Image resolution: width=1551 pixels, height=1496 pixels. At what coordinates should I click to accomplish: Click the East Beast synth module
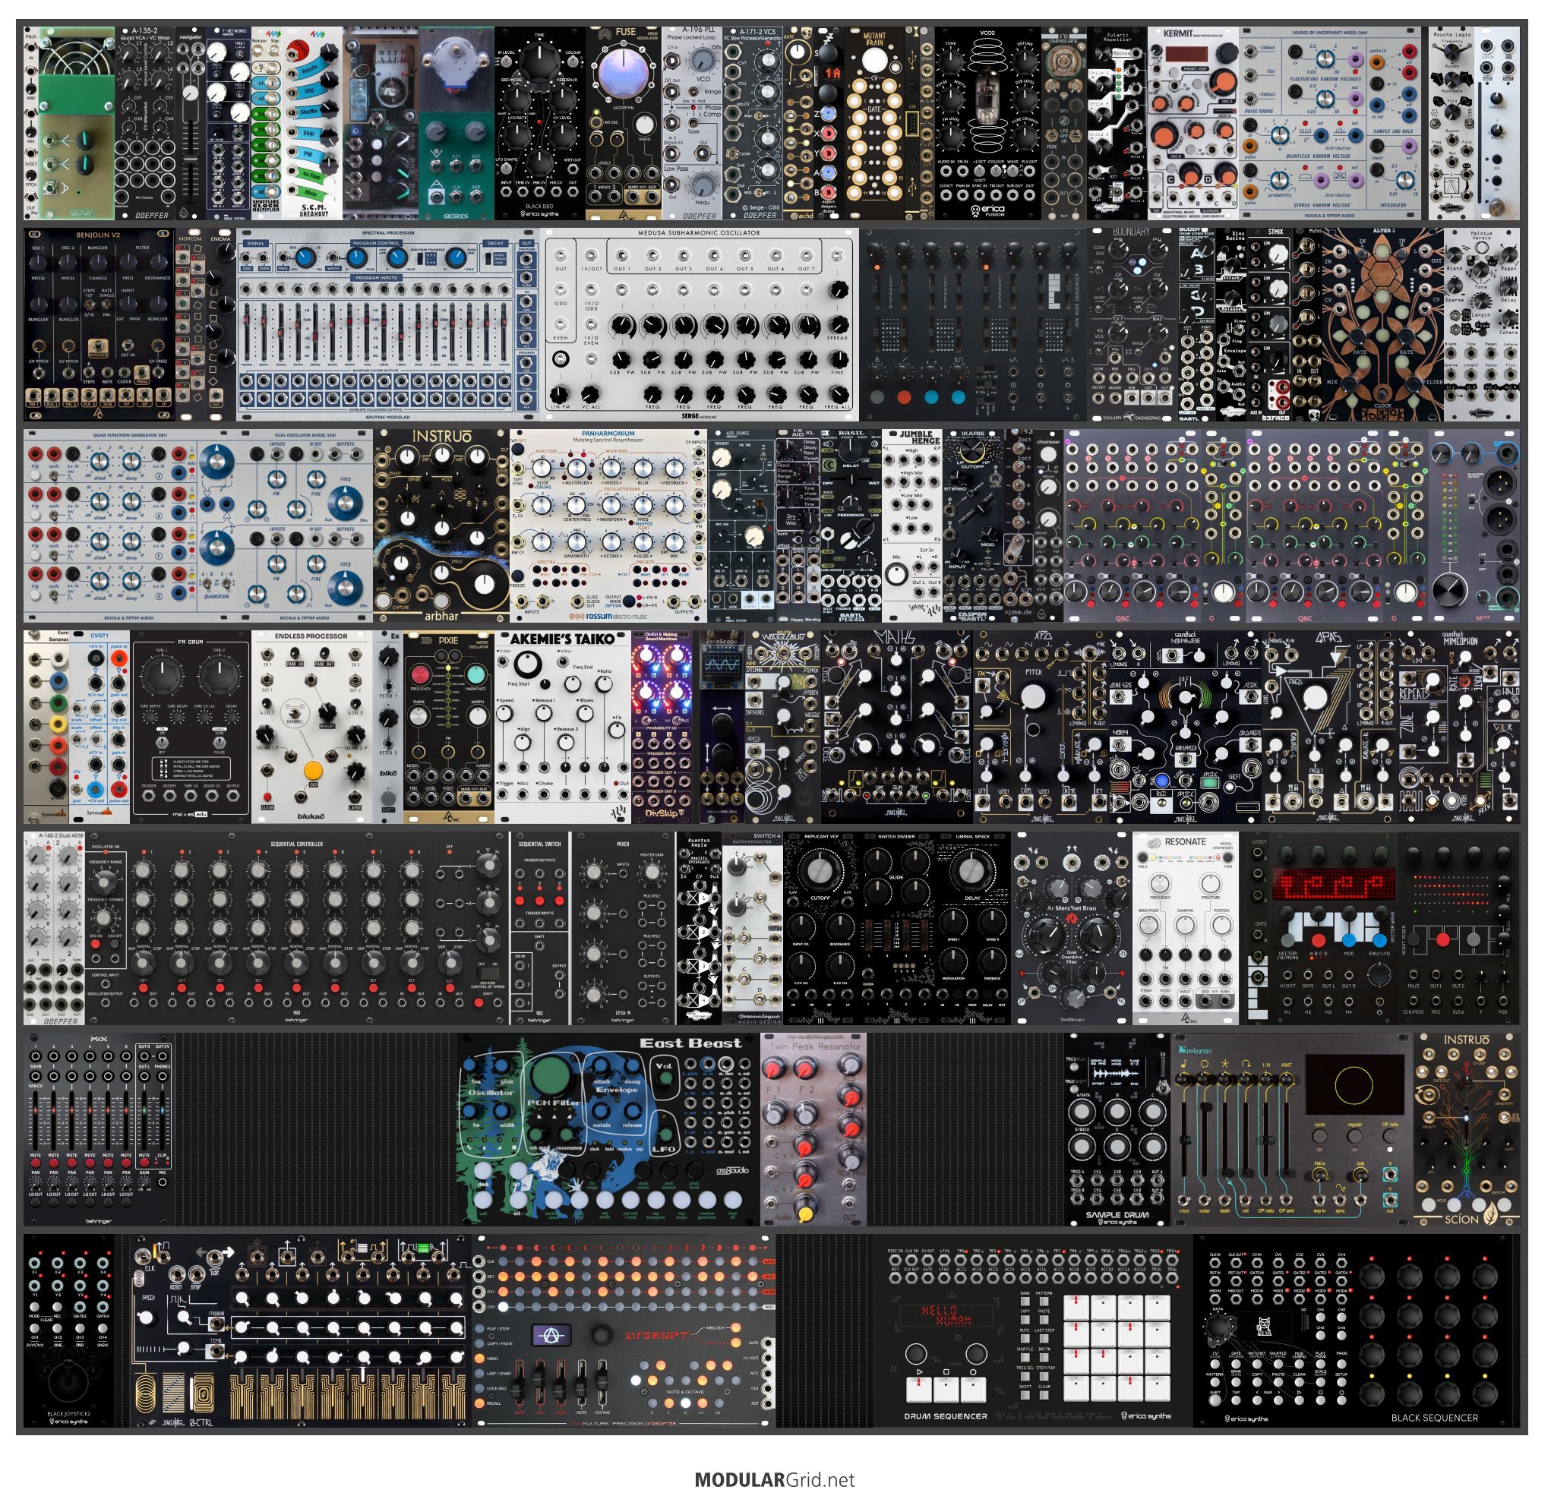pyautogui.click(x=608, y=1130)
